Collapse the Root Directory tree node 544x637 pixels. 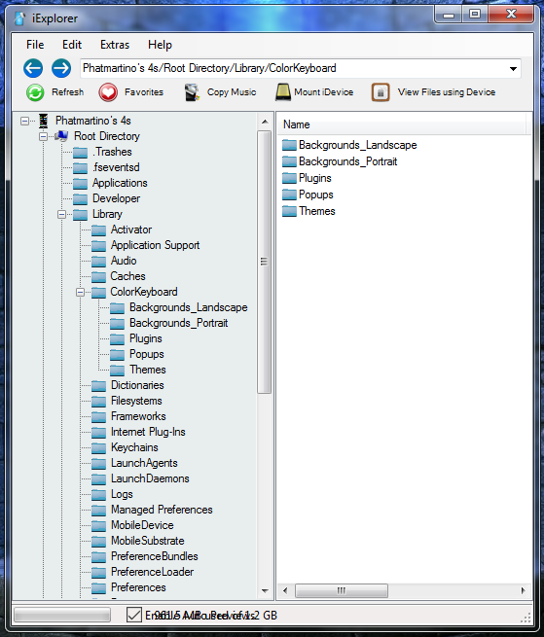click(43, 136)
